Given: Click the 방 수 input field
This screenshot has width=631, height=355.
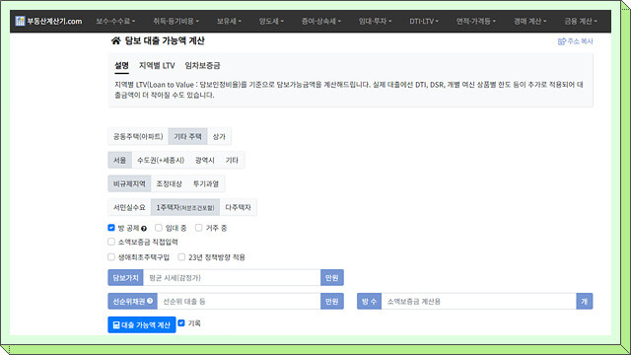Looking at the screenshot, I should pos(479,301).
